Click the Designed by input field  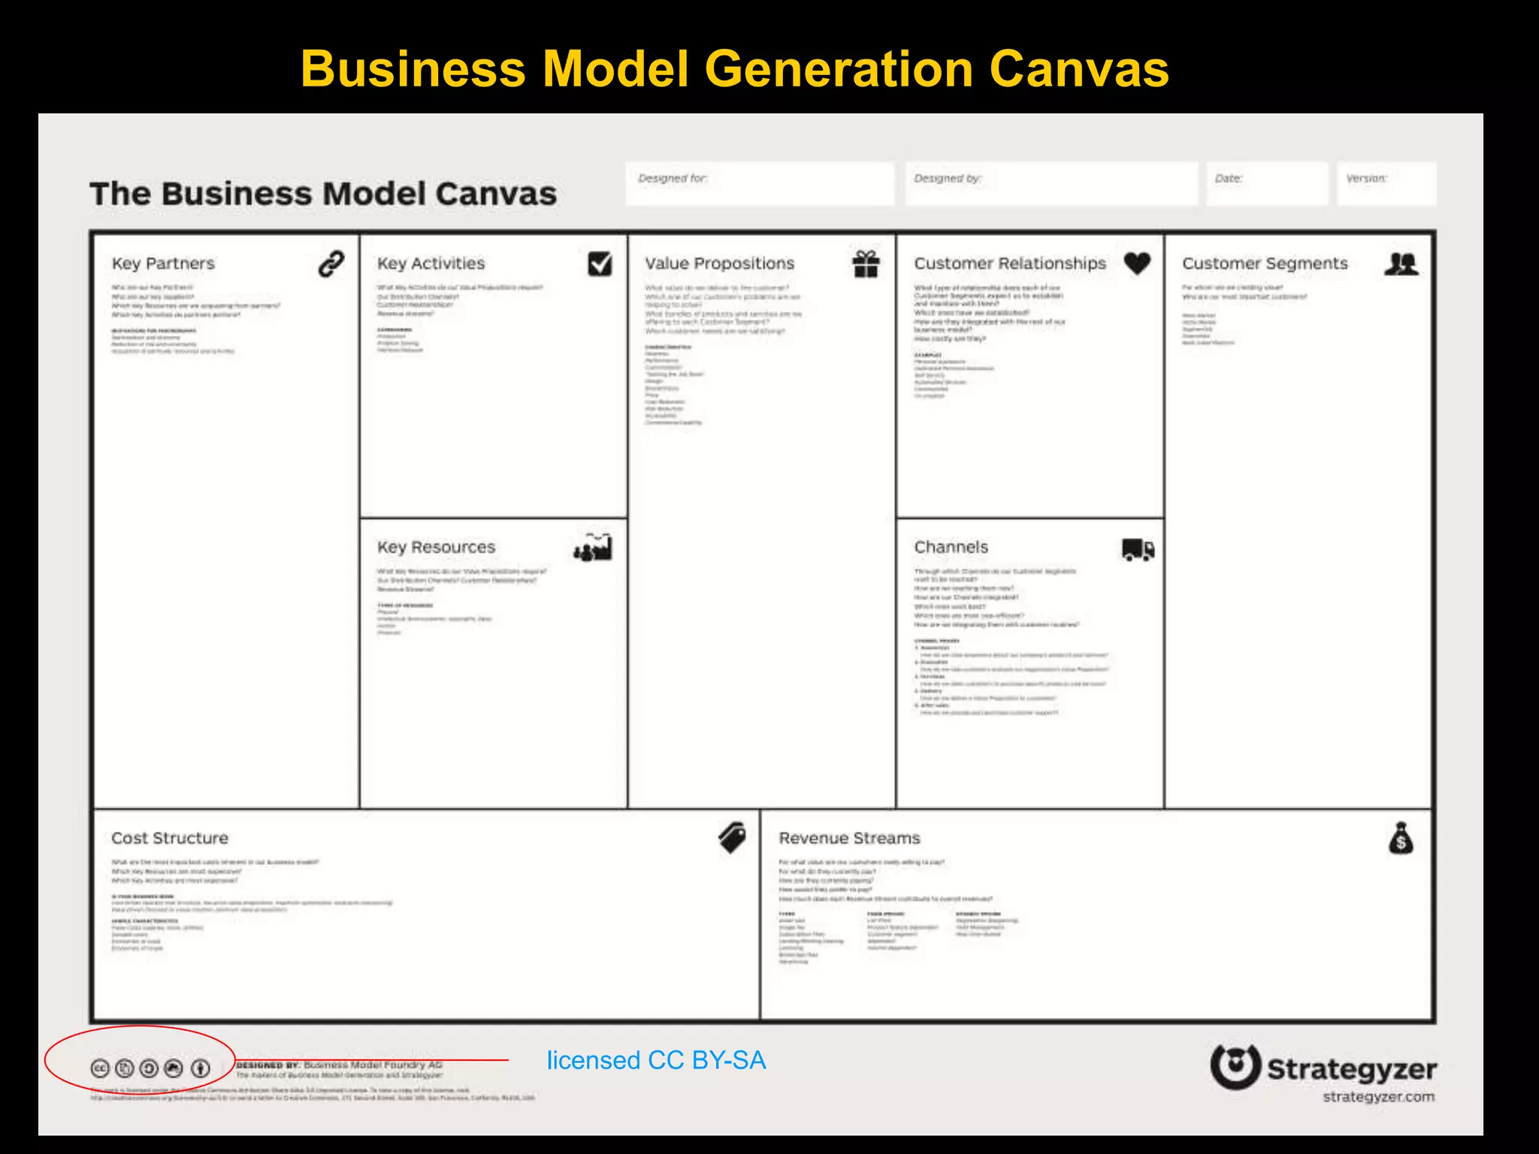(x=1051, y=184)
